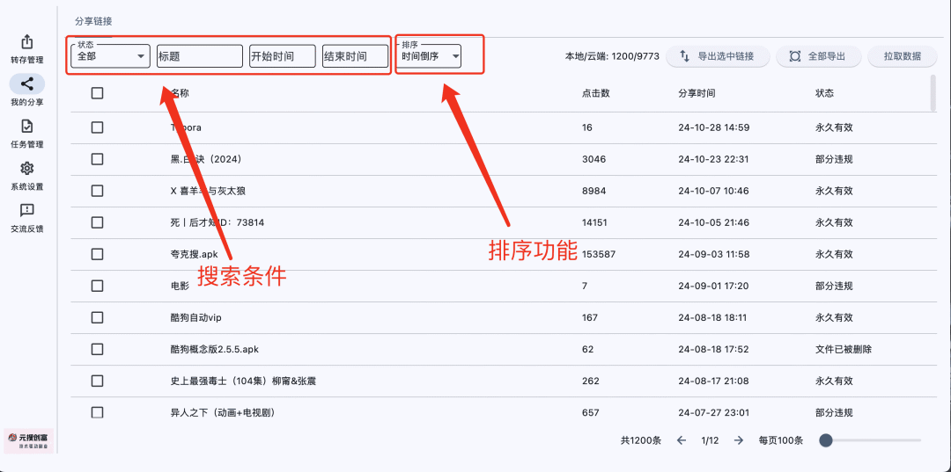951x472 pixels.
Task: Click the table vertical scrollbar
Action: (x=933, y=92)
